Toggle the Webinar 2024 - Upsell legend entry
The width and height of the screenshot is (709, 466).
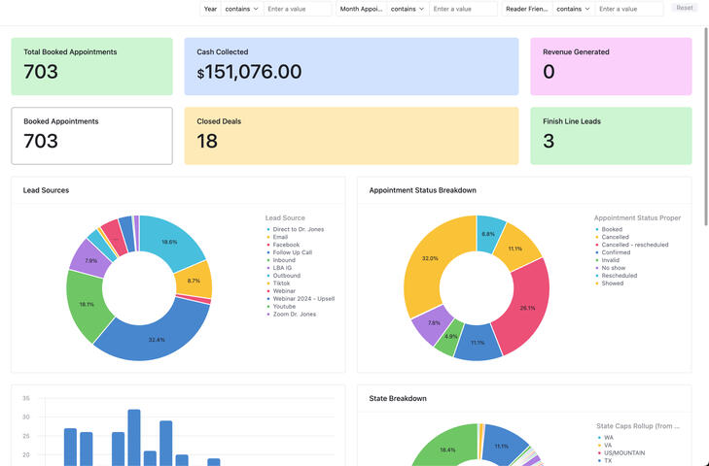(303, 299)
